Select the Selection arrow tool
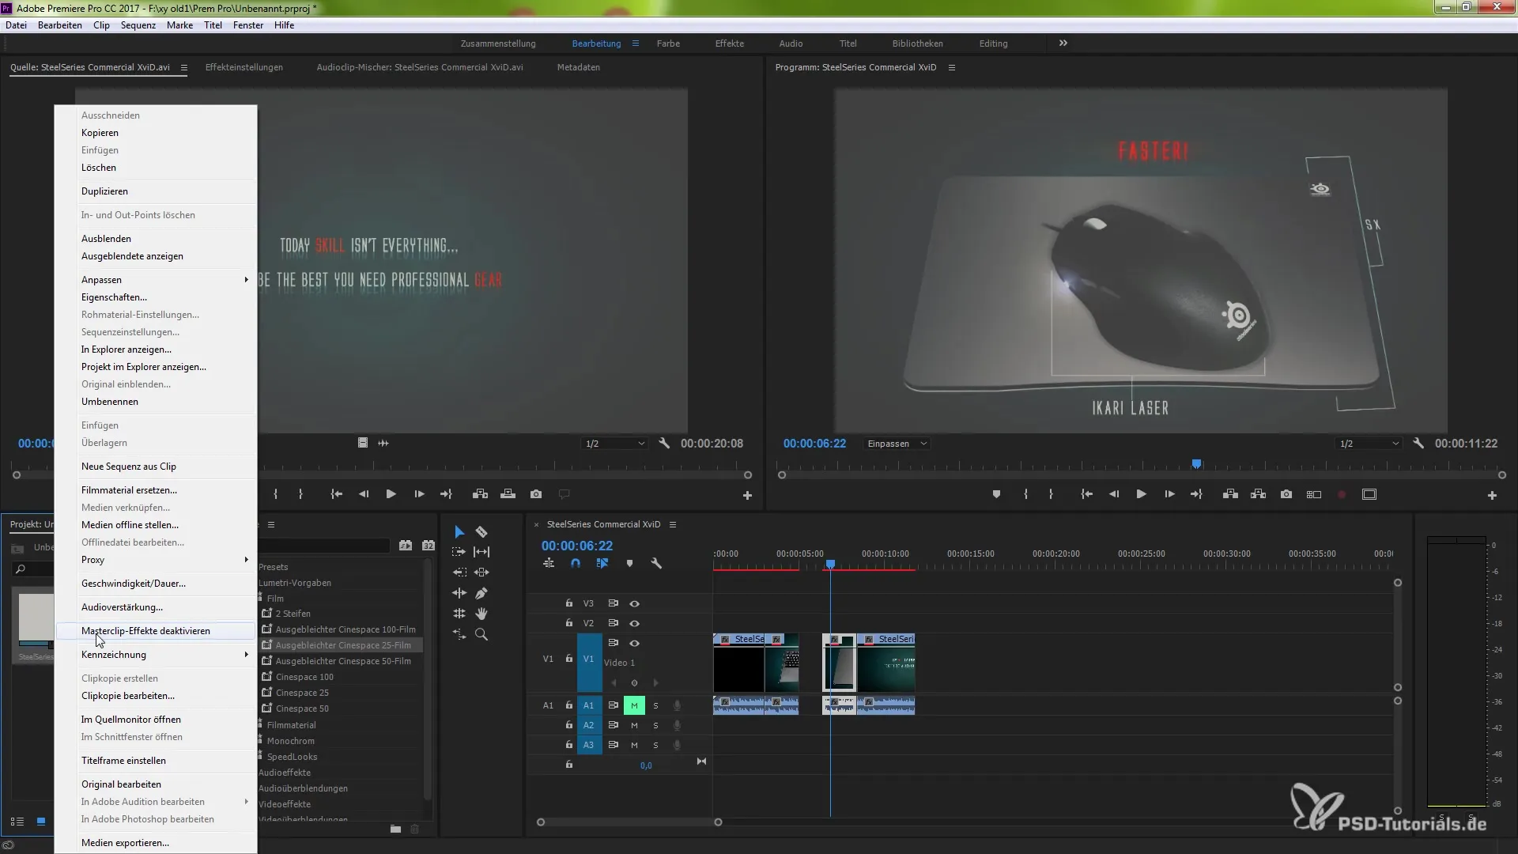Screen dimensions: 1518x854 [459, 532]
